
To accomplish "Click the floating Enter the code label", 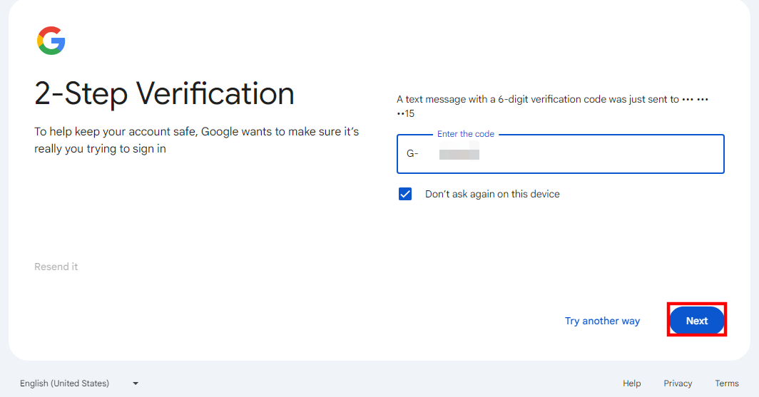I will point(465,134).
